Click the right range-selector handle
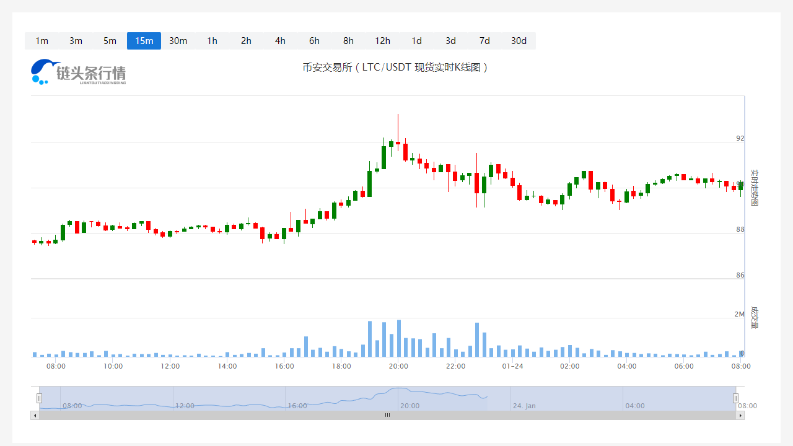 click(x=736, y=398)
